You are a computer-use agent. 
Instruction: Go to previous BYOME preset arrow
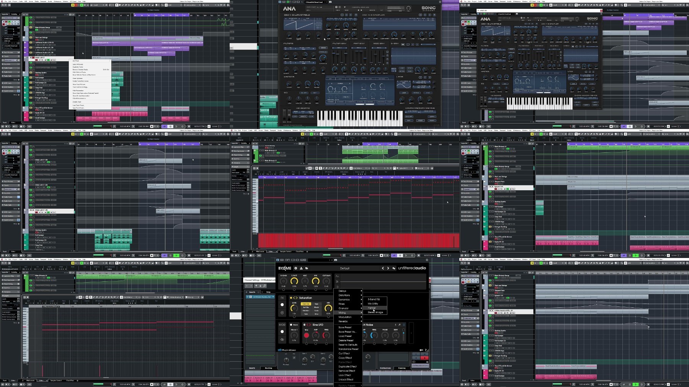[383, 268]
